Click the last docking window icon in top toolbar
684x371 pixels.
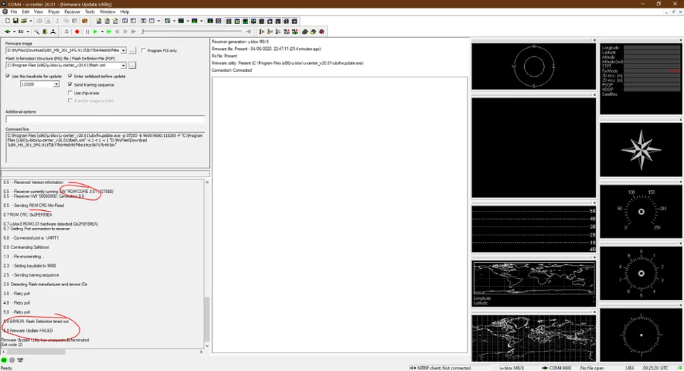[294, 21]
